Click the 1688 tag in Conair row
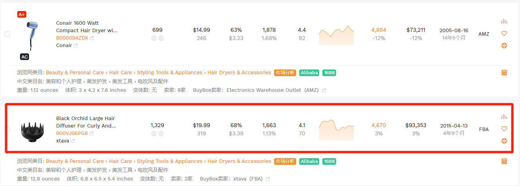 pos(329,73)
